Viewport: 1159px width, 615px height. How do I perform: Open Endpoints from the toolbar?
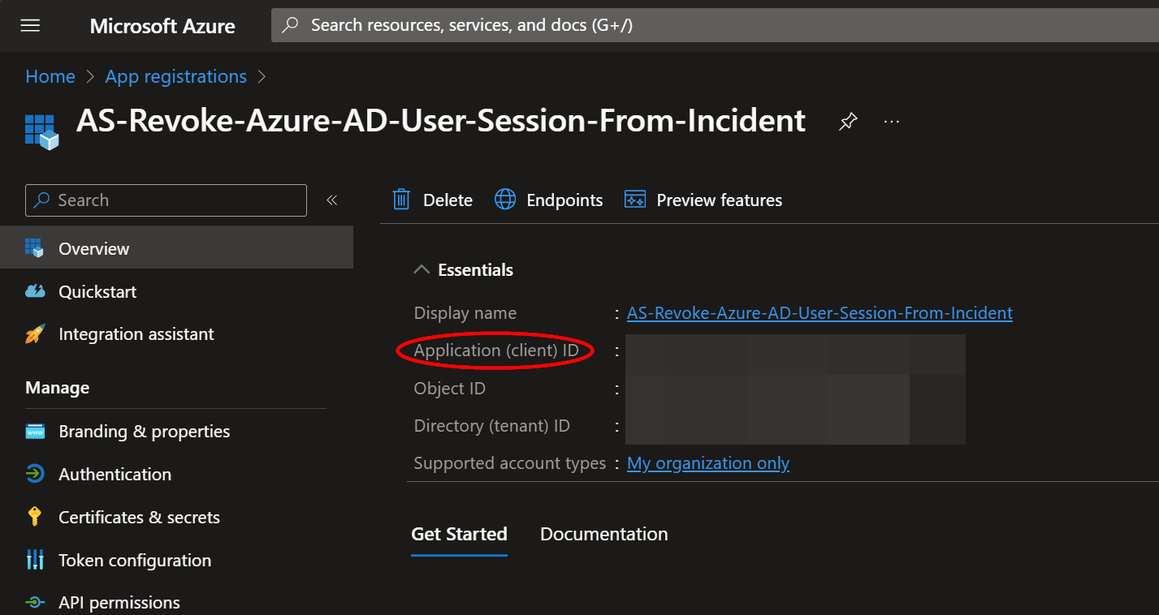(x=549, y=200)
